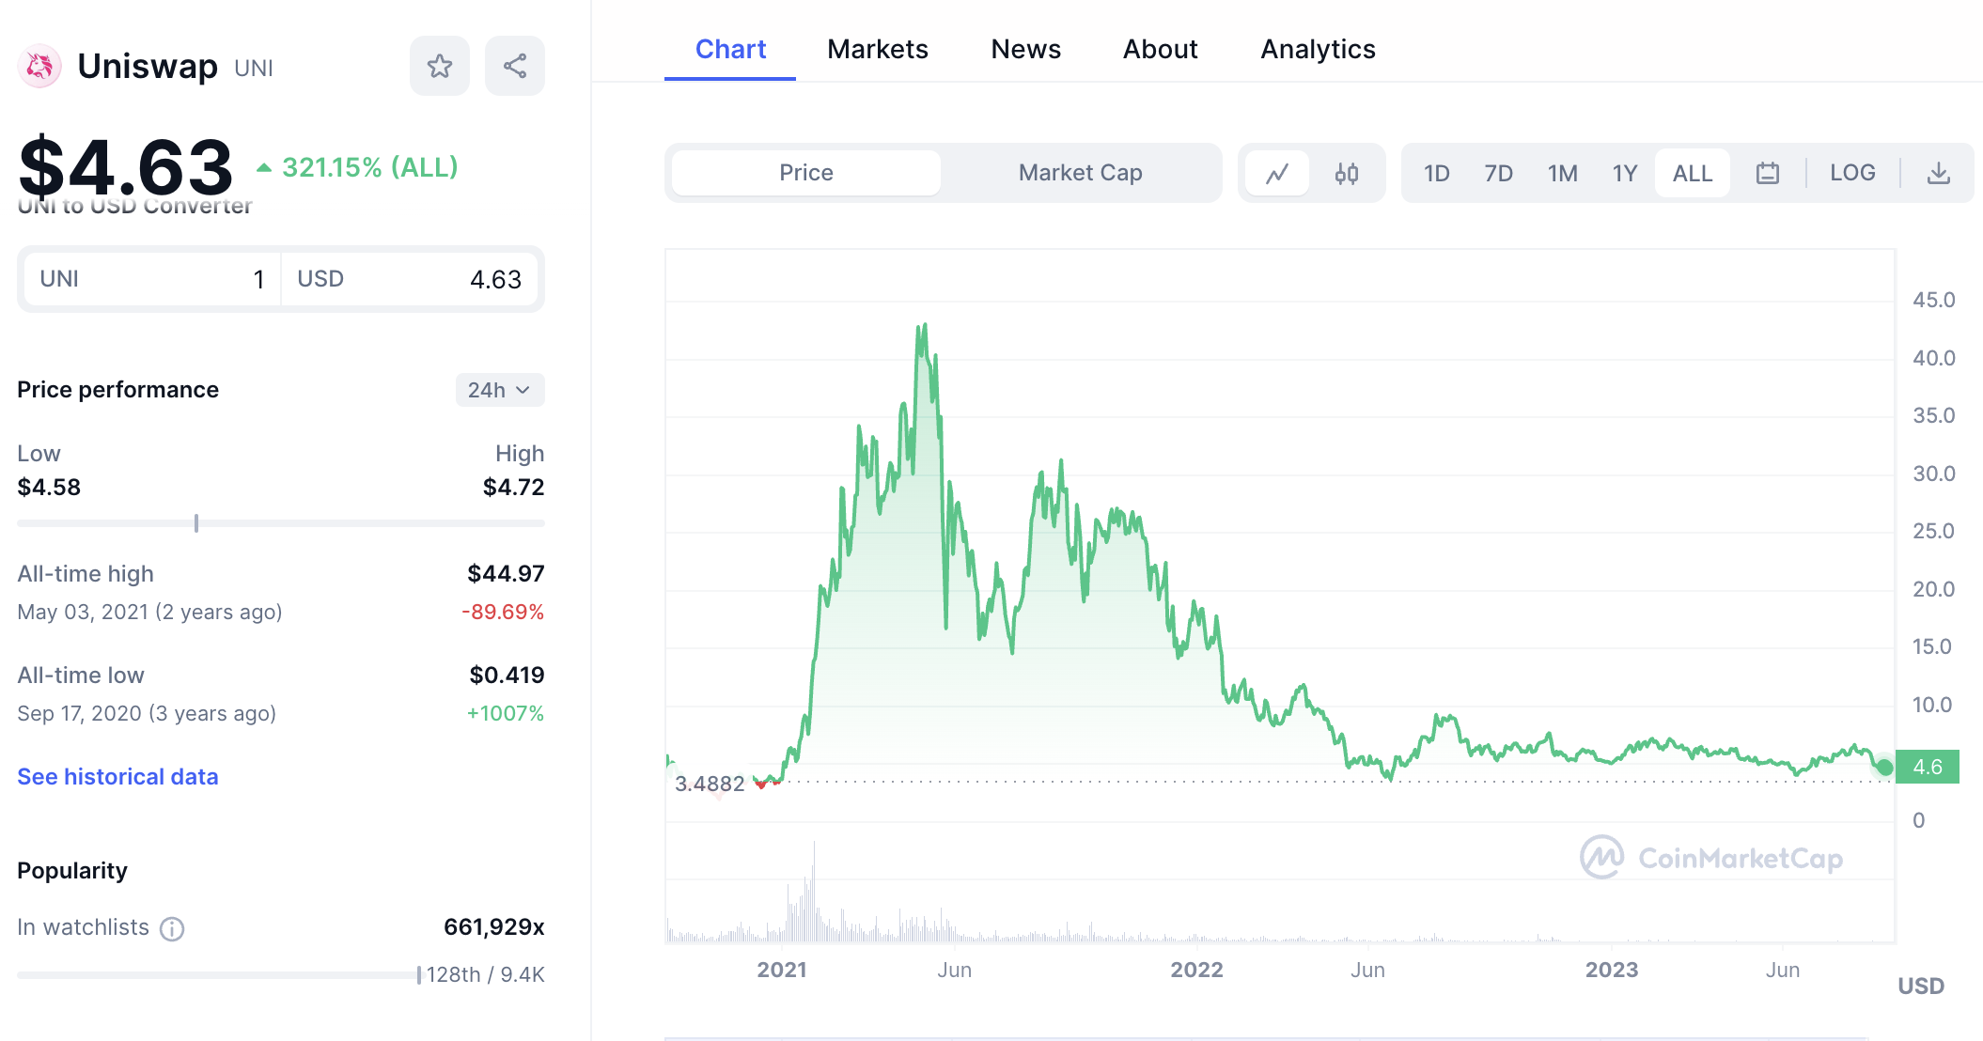Click the Uniswap unicorn logo

39,67
